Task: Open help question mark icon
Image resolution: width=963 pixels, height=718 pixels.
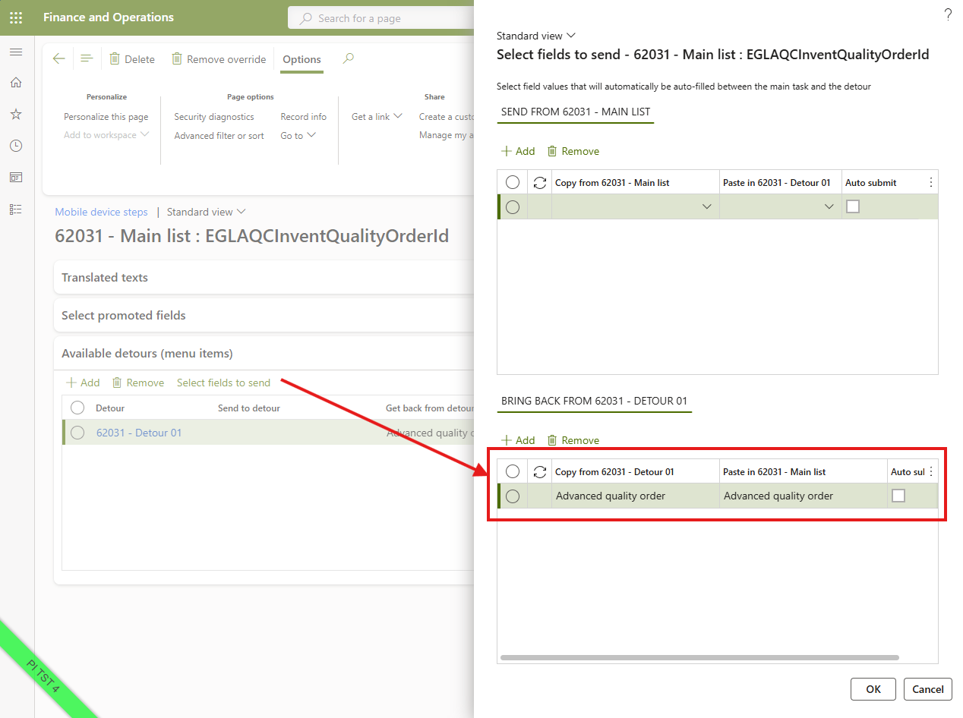Action: coord(948,14)
